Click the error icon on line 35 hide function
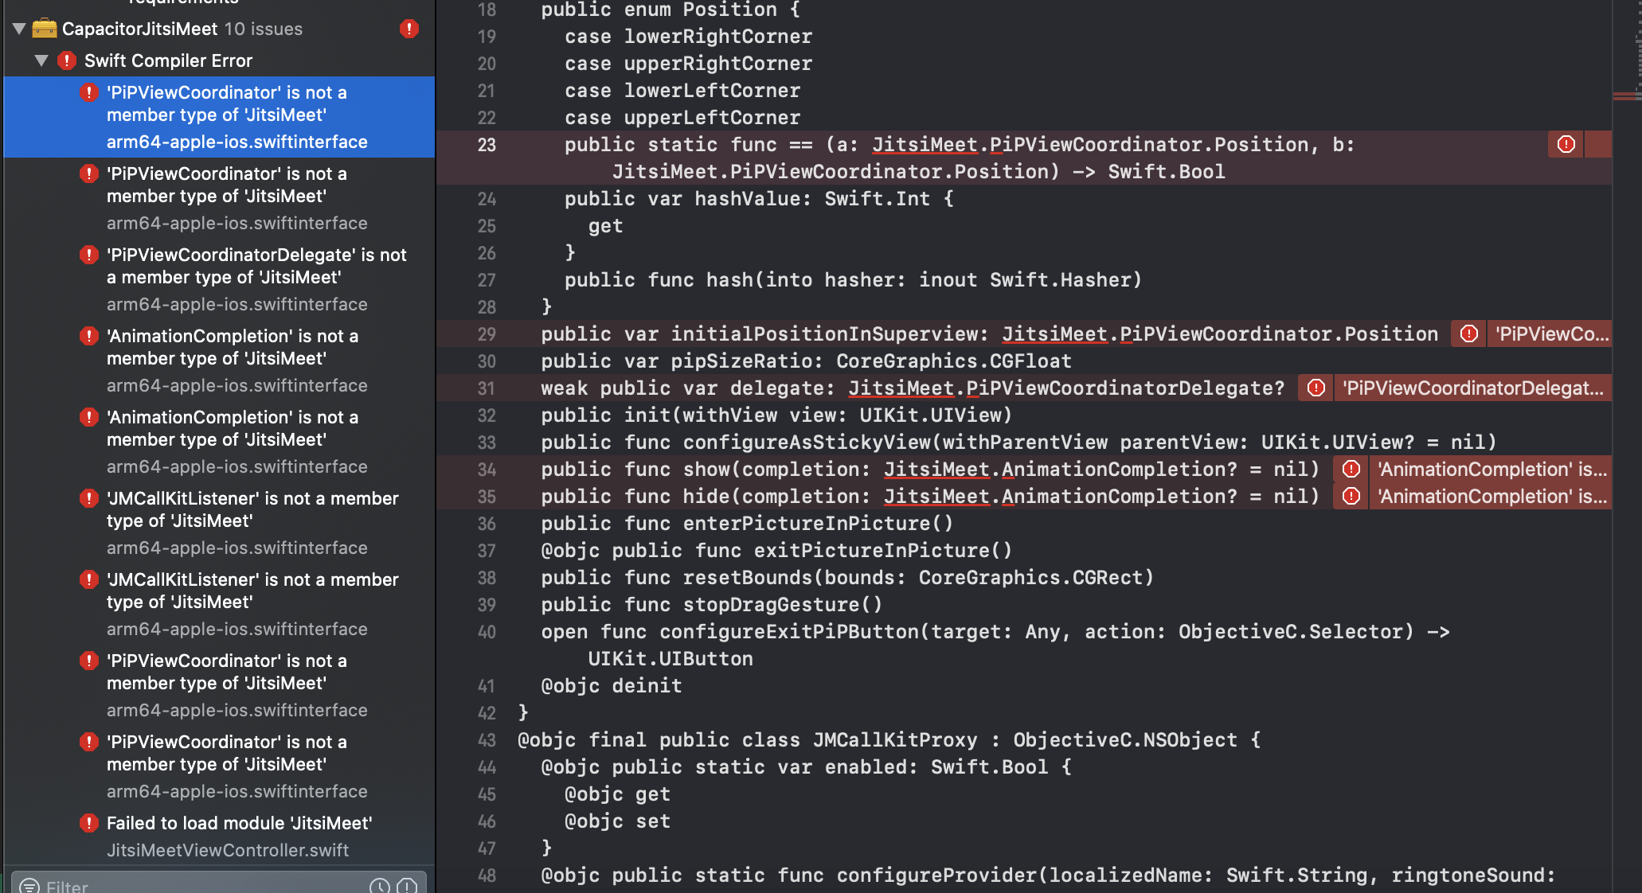 click(1351, 496)
